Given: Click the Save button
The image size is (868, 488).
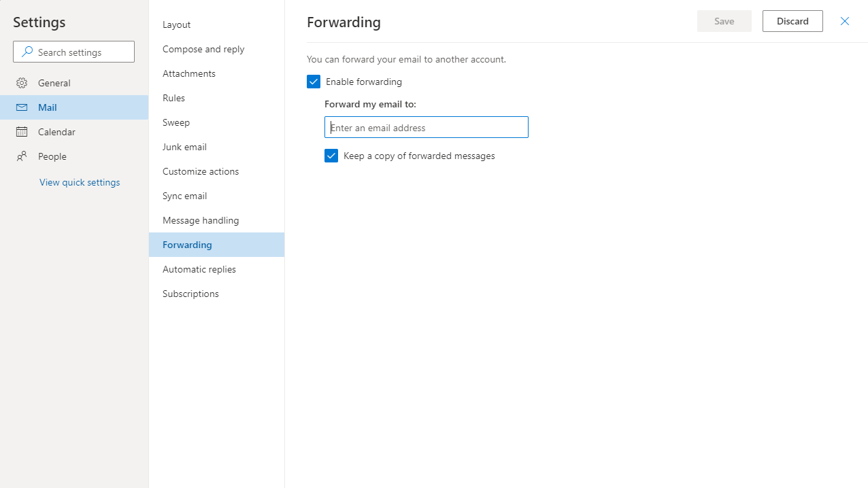Looking at the screenshot, I should [724, 21].
